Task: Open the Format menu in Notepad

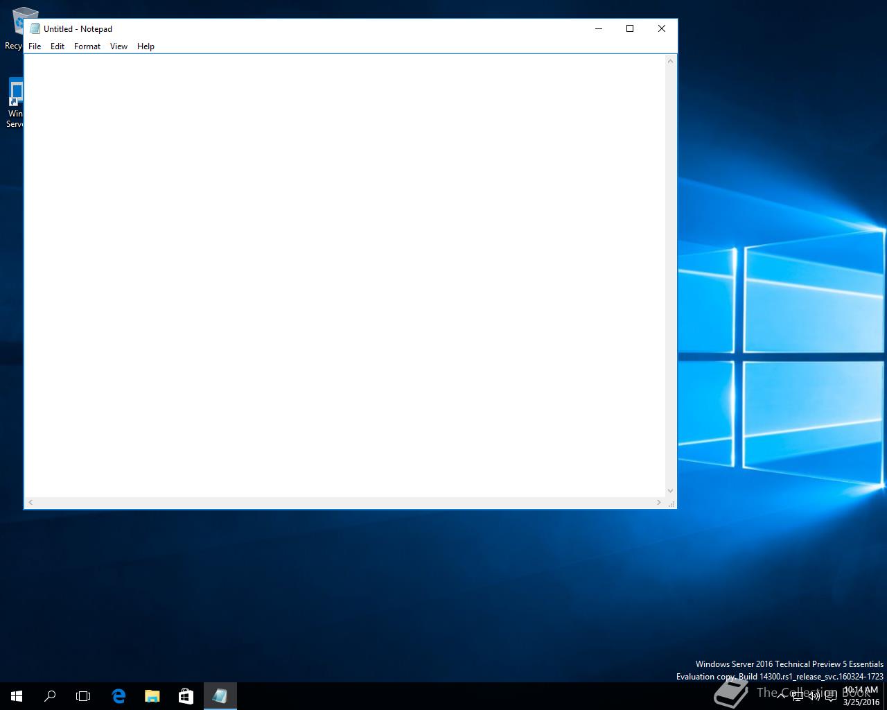Action: point(87,46)
